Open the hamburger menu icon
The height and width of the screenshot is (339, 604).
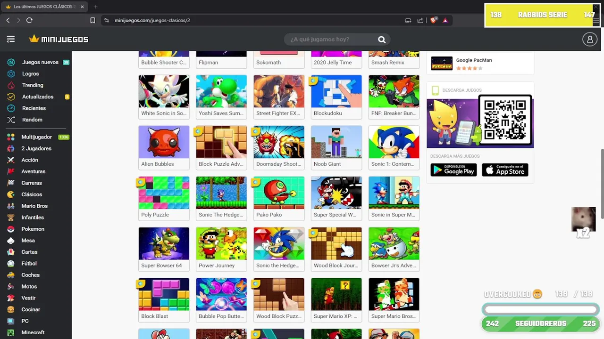click(11, 40)
